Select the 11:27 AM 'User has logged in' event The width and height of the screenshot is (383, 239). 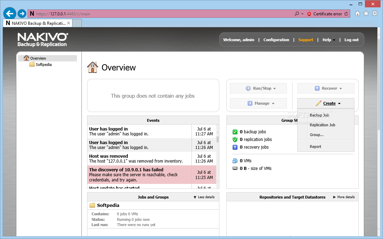point(151,132)
